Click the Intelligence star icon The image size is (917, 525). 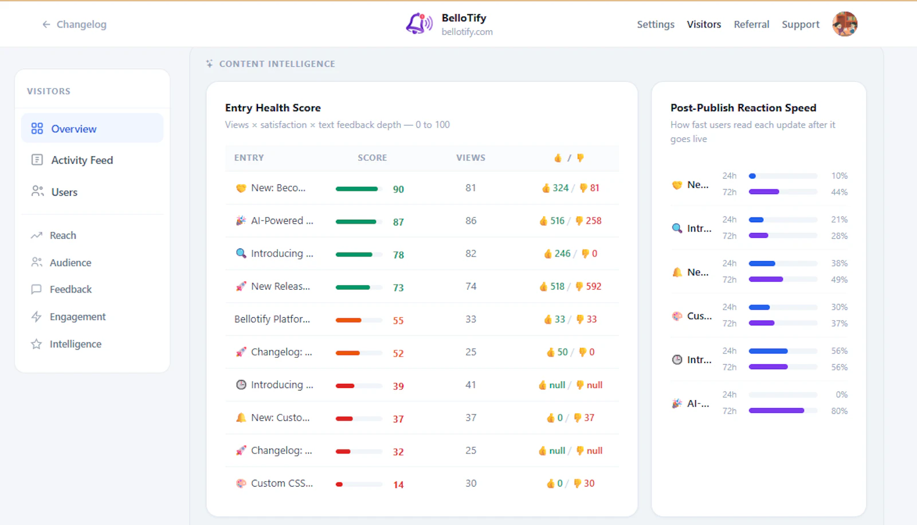pyautogui.click(x=37, y=344)
